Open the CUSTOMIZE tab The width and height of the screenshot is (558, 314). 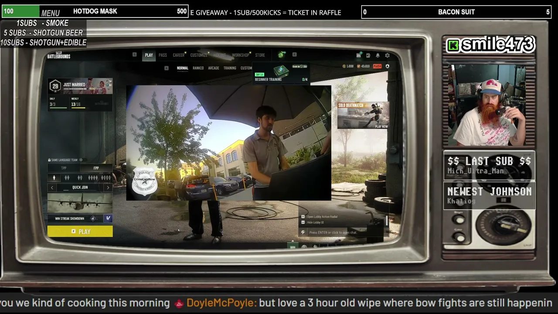(x=199, y=55)
